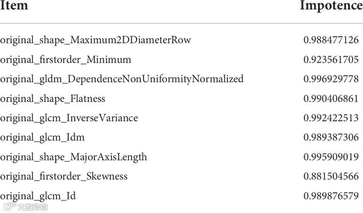Select the value 0.881504566
363x214 pixels.
331,176
